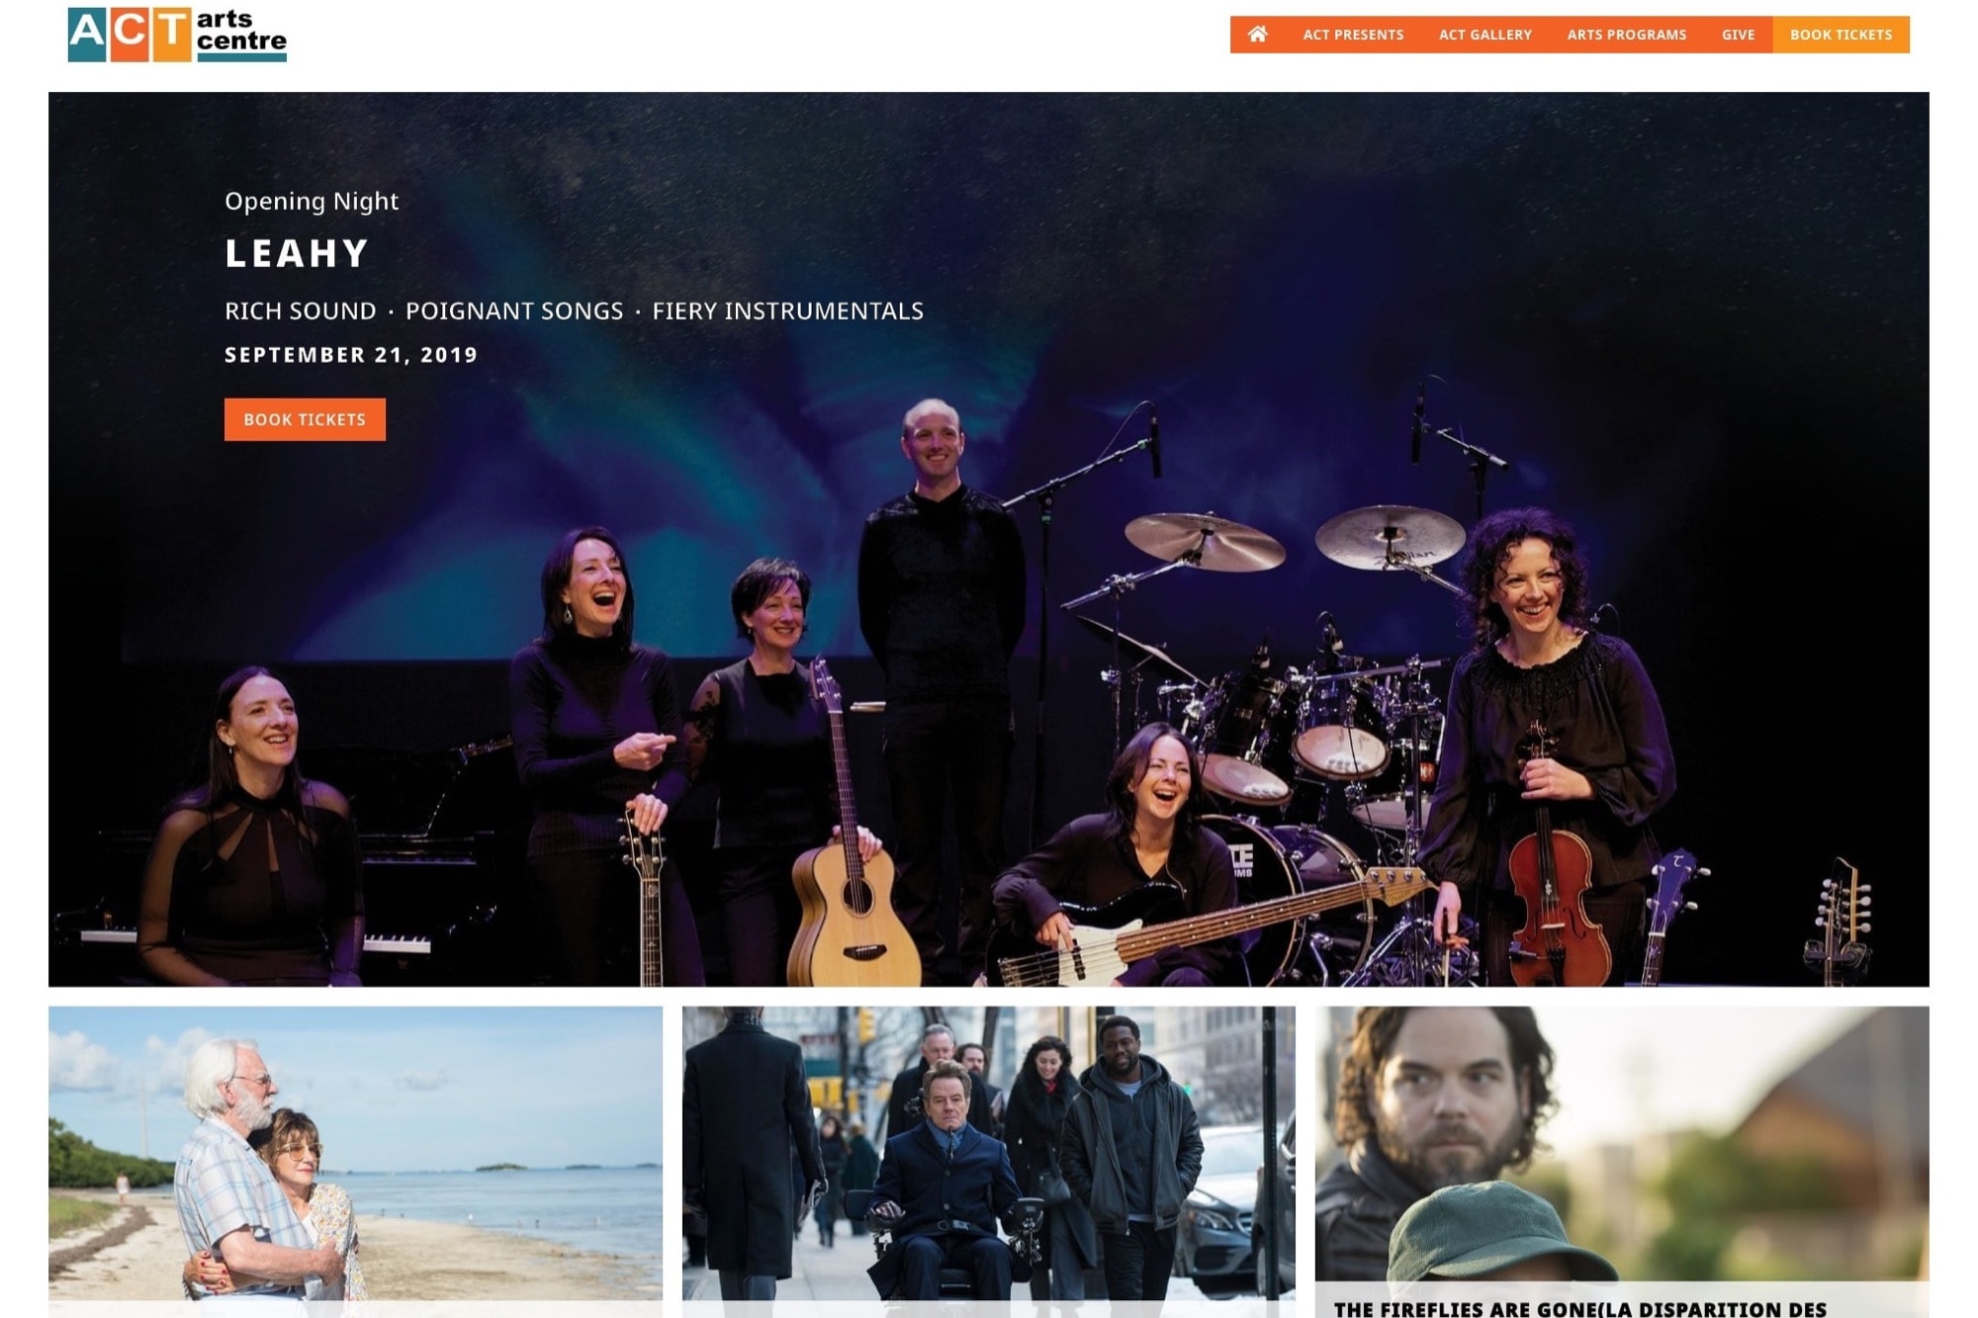Click the Opening Night caption
The image size is (1978, 1318).
point(312,201)
